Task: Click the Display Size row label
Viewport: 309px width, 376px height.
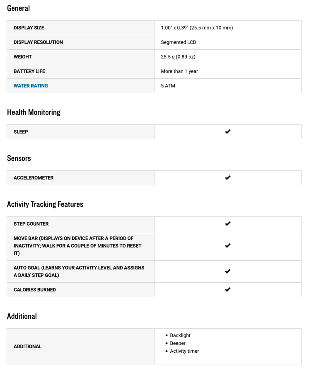Action: click(x=29, y=28)
